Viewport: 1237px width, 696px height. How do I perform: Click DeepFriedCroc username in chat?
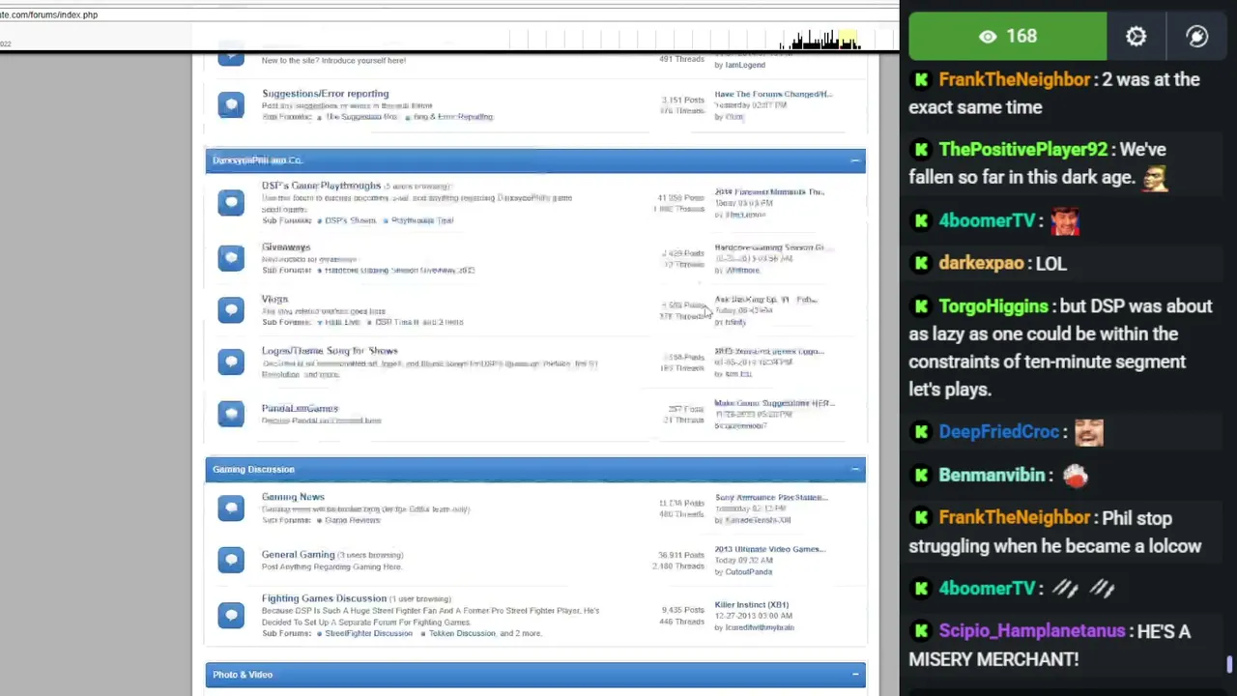click(x=999, y=432)
